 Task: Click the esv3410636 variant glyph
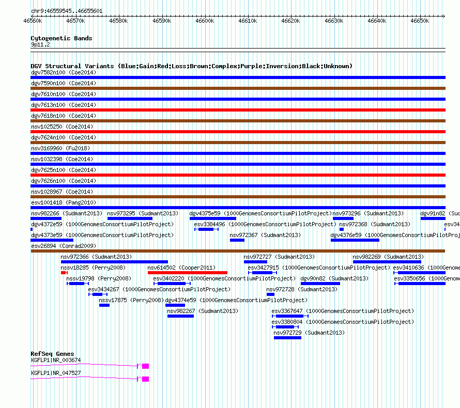point(420,273)
